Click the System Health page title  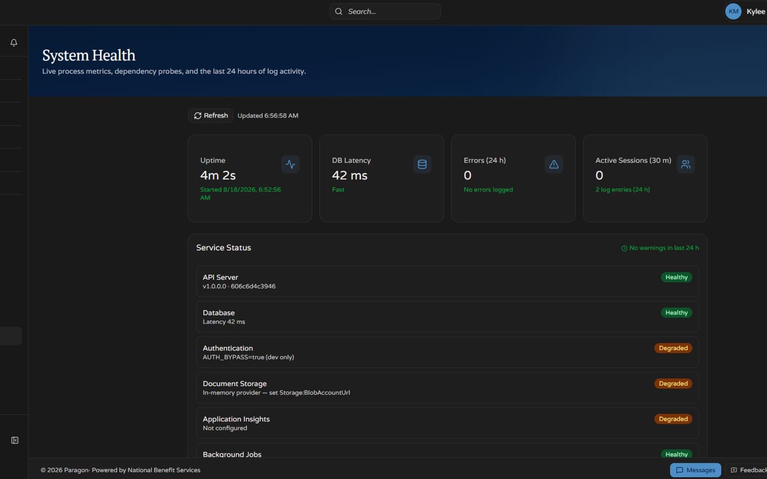(89, 56)
